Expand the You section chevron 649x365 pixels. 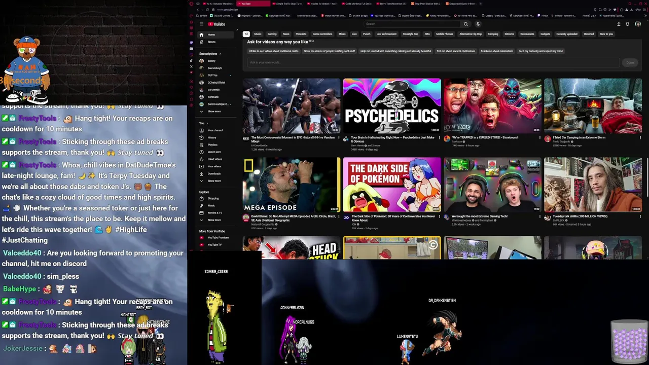pyautogui.click(x=207, y=123)
